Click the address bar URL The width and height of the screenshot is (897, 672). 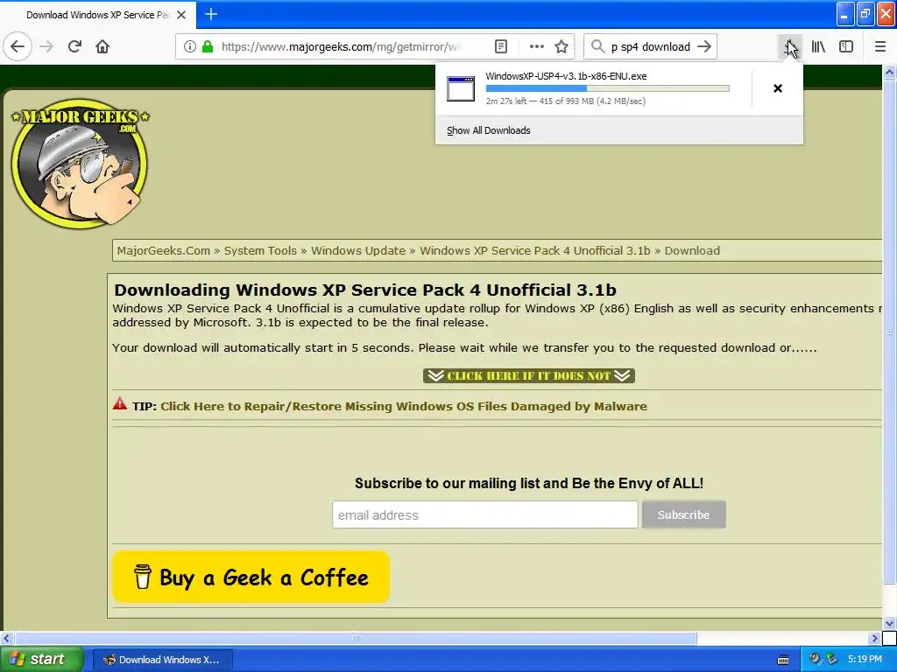pos(343,47)
